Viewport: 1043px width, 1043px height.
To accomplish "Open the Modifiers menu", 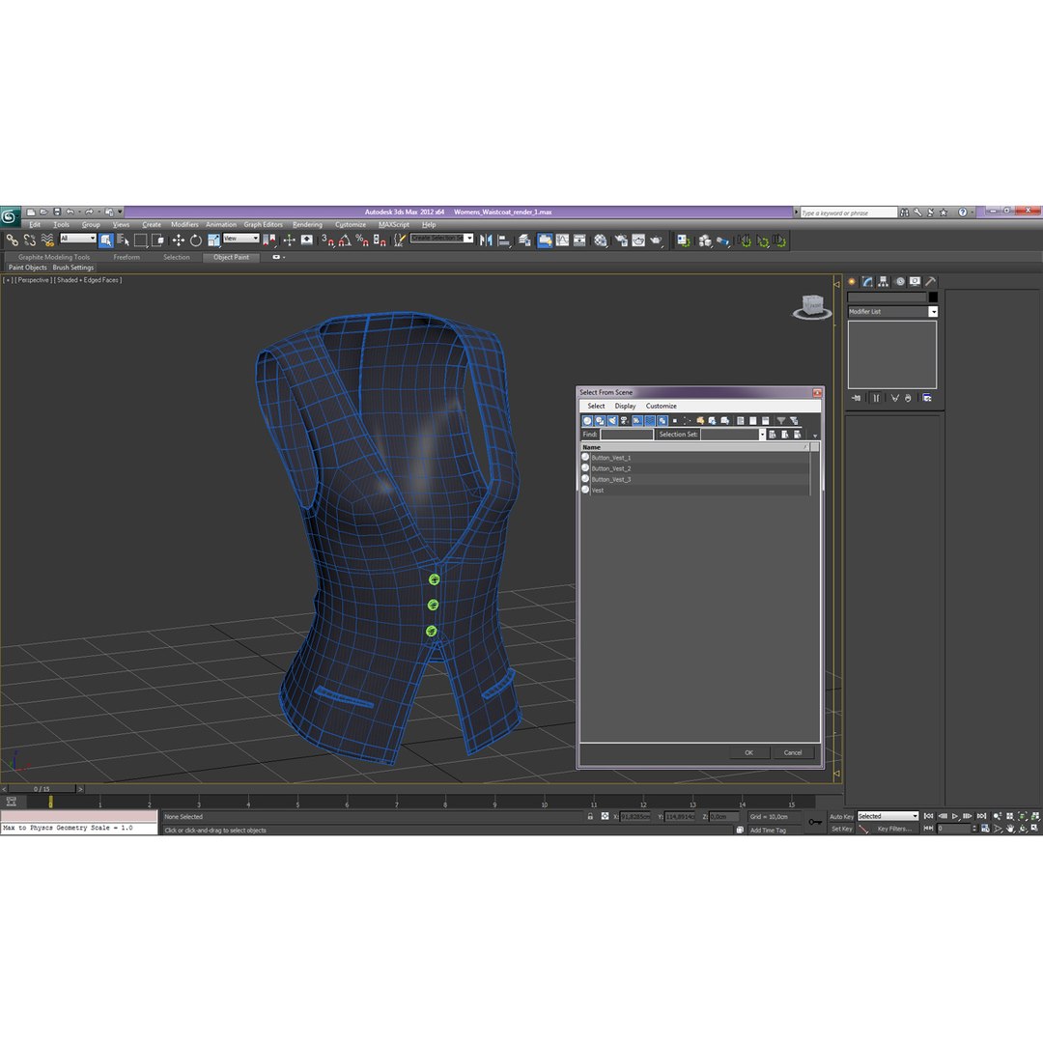I will (x=184, y=225).
